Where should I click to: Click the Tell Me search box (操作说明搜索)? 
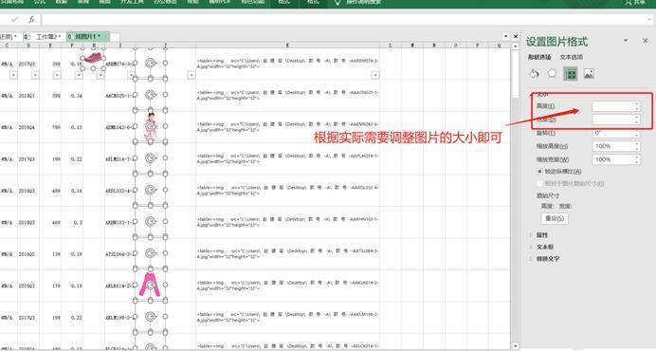(364, 3)
